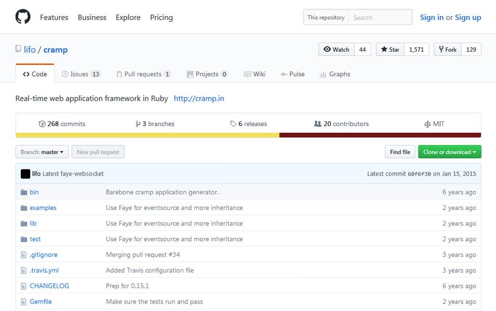Click the file icon next to .travis.yml
This screenshot has width=496, height=311.
click(23, 271)
